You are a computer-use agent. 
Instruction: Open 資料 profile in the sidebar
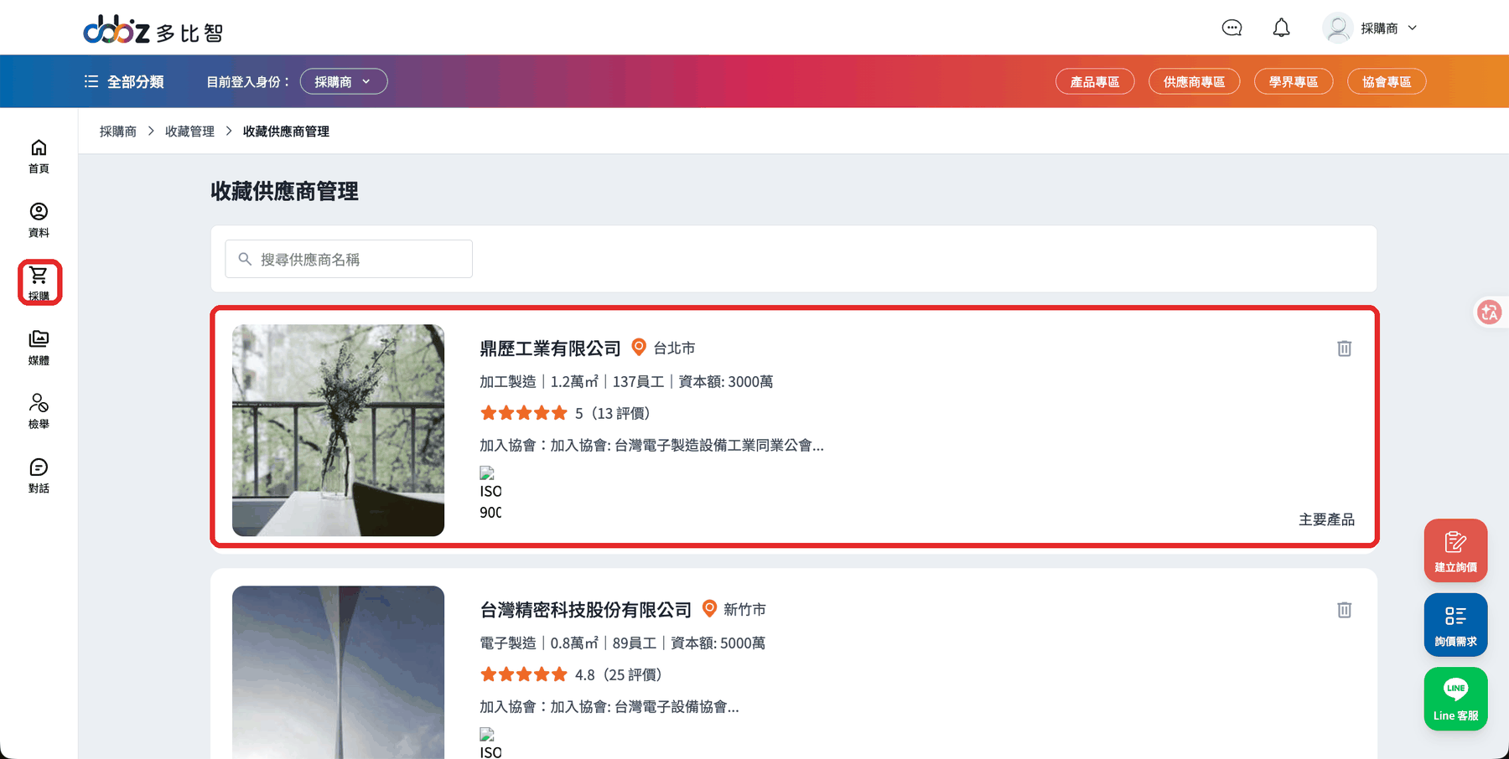39,219
